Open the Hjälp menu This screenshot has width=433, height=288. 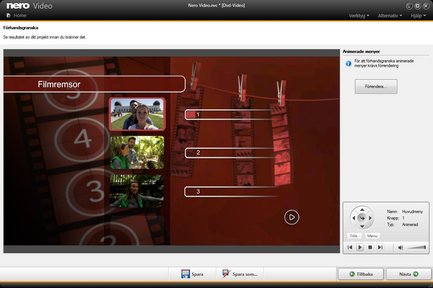(418, 16)
